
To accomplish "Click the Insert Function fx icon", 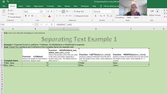I will [52, 25].
